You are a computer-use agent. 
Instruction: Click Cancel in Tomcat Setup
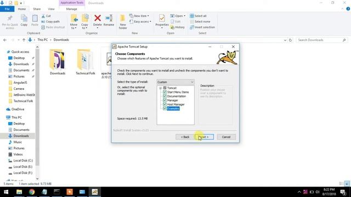[x=226, y=137]
